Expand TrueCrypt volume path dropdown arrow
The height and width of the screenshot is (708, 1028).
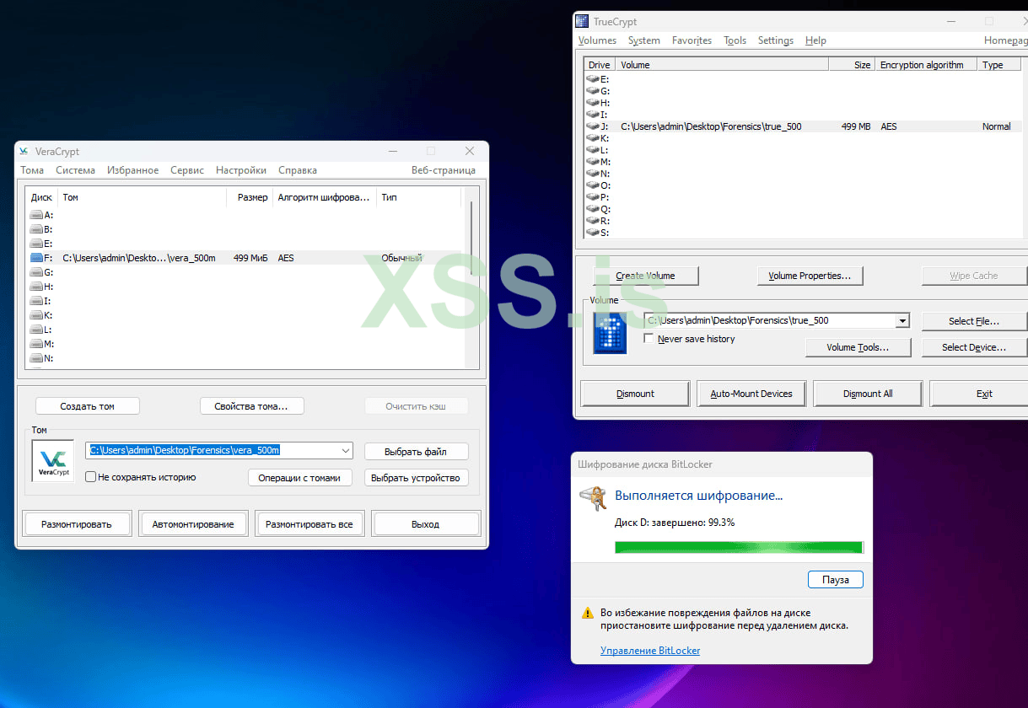[x=903, y=321]
